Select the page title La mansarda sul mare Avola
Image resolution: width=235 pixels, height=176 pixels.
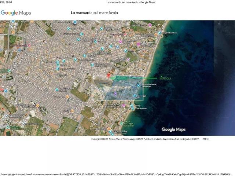tap(94, 13)
